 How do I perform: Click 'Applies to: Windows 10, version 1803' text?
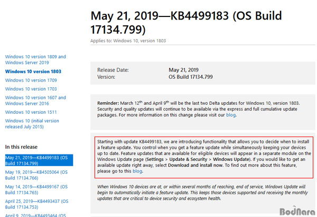[x=128, y=41]
